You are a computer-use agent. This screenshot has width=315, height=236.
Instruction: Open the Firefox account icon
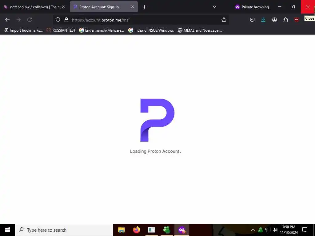pyautogui.click(x=274, y=20)
